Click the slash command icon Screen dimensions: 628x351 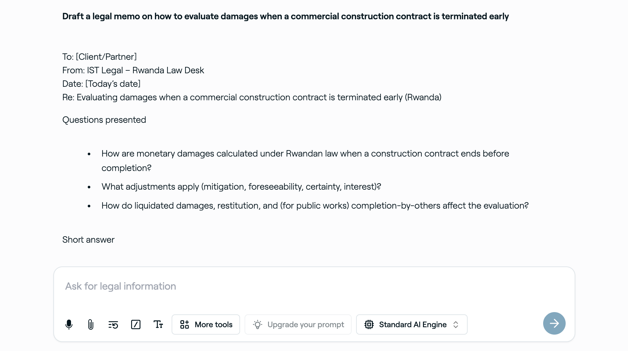point(136,325)
